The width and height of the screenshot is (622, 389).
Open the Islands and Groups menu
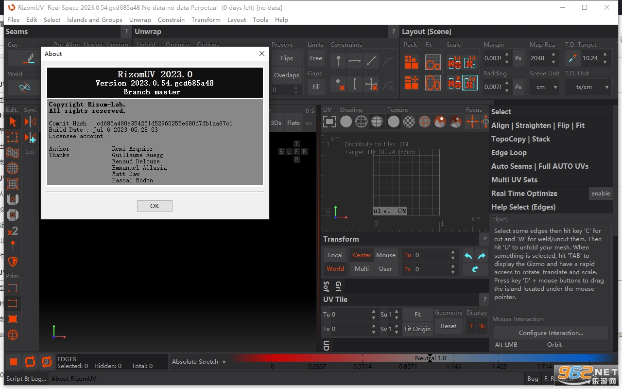(95, 20)
